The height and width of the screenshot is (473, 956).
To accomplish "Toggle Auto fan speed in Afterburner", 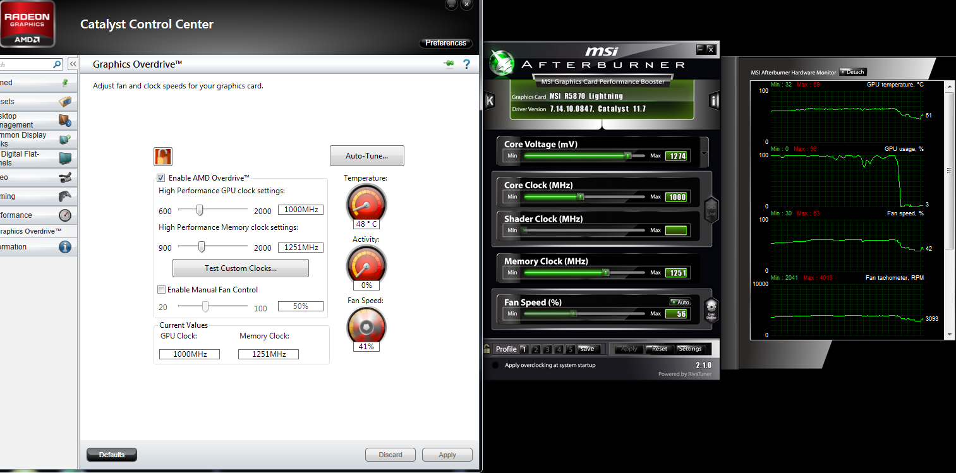I will point(681,302).
